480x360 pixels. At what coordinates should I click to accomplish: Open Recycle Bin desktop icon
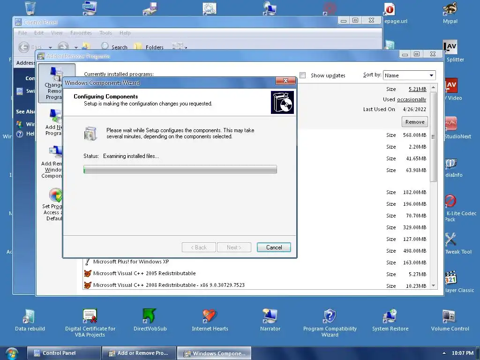point(30,8)
